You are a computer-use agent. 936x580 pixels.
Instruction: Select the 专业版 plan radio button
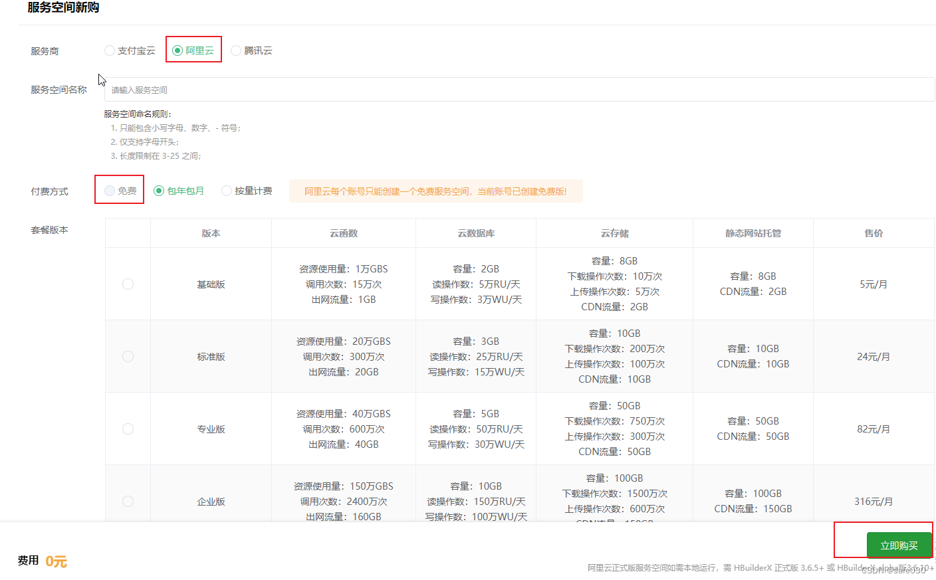(128, 429)
